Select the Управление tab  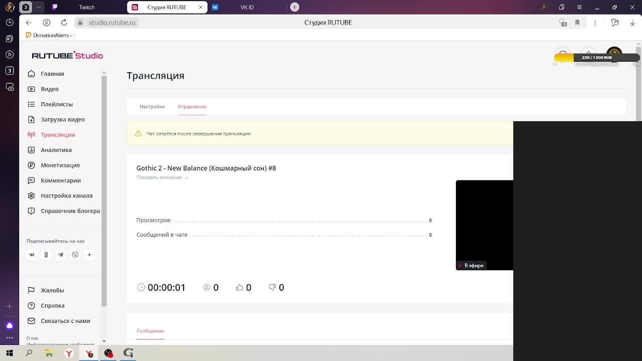pos(192,106)
